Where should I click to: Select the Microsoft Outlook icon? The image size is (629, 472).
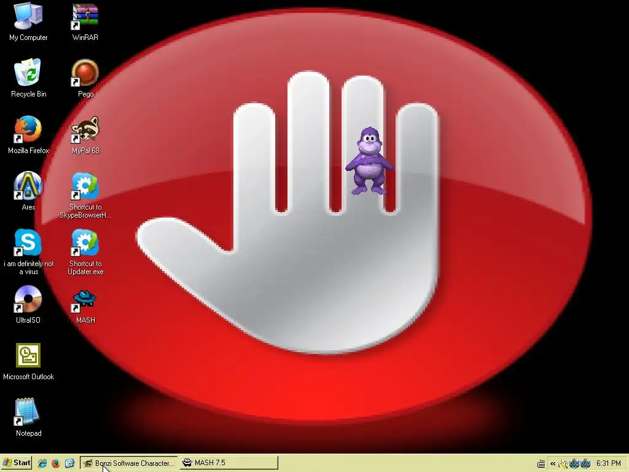click(x=28, y=361)
